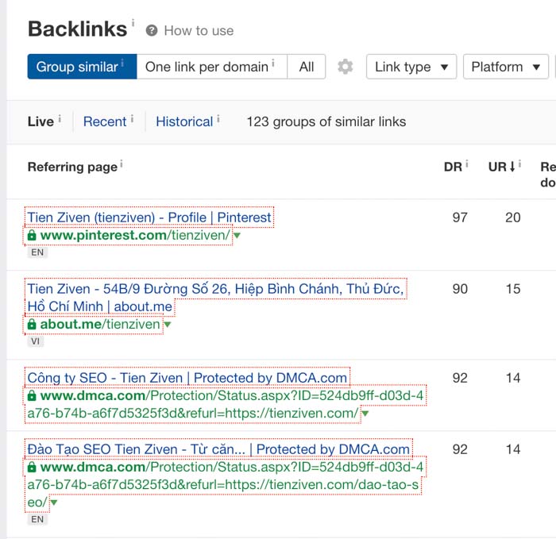This screenshot has height=539, width=556.
Task: Switch to the Live tab
Action: click(x=41, y=122)
